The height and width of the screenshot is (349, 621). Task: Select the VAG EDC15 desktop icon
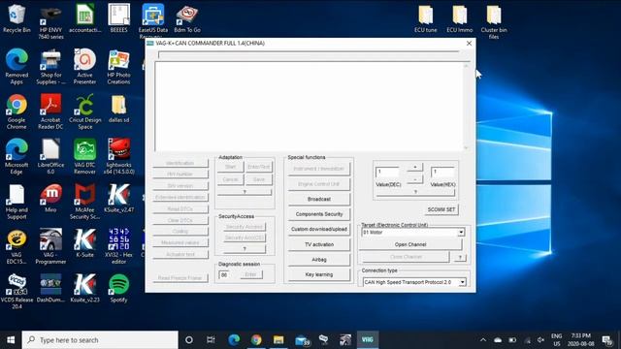click(16, 247)
